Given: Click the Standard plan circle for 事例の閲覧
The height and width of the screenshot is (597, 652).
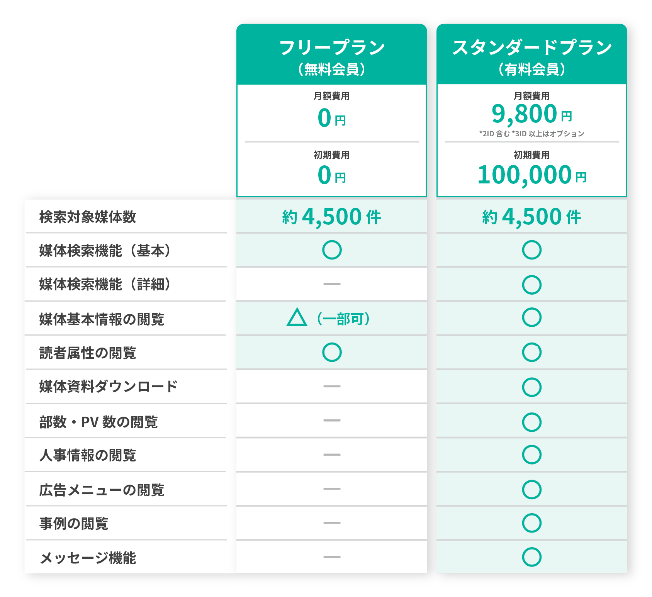Looking at the screenshot, I should coord(531,523).
